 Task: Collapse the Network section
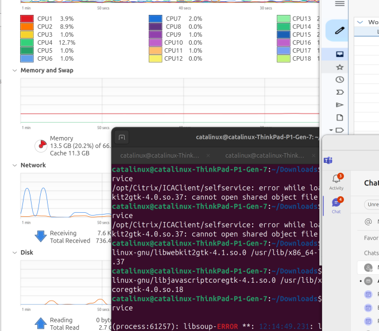coord(15,165)
